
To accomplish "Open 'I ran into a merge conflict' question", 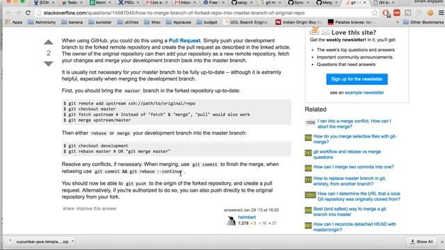I will click(354, 124).
